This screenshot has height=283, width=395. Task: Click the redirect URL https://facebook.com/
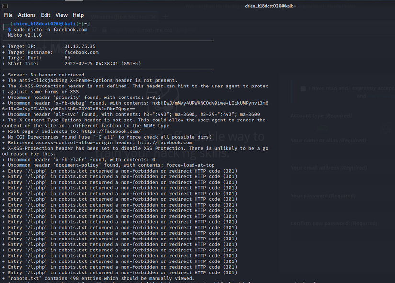click(x=111, y=131)
